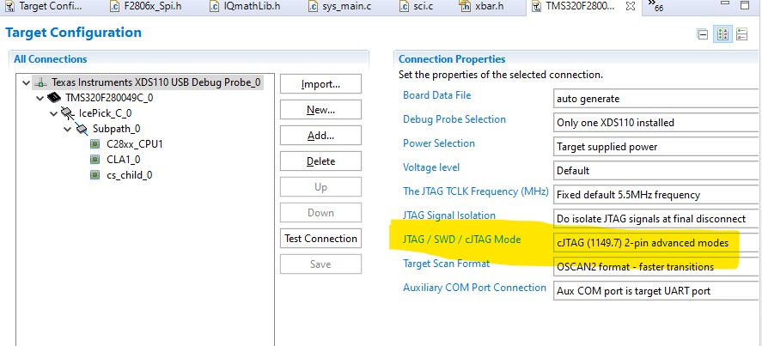The image size is (762, 346).
Task: Click the two-column layout icon
Action: coord(722,34)
